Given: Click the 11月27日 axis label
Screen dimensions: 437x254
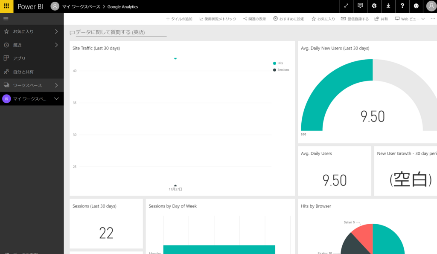Looking at the screenshot, I should pos(175,189).
